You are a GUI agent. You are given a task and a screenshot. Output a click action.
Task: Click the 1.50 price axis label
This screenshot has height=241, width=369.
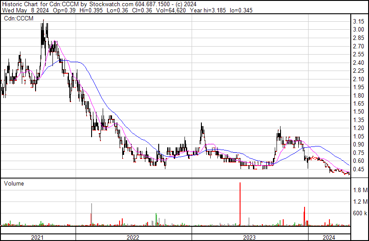359,111
